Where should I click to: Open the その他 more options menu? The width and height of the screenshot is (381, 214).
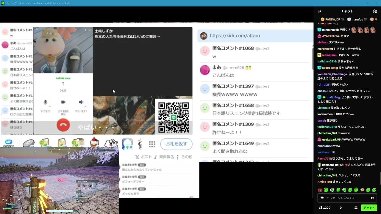tap(185, 157)
